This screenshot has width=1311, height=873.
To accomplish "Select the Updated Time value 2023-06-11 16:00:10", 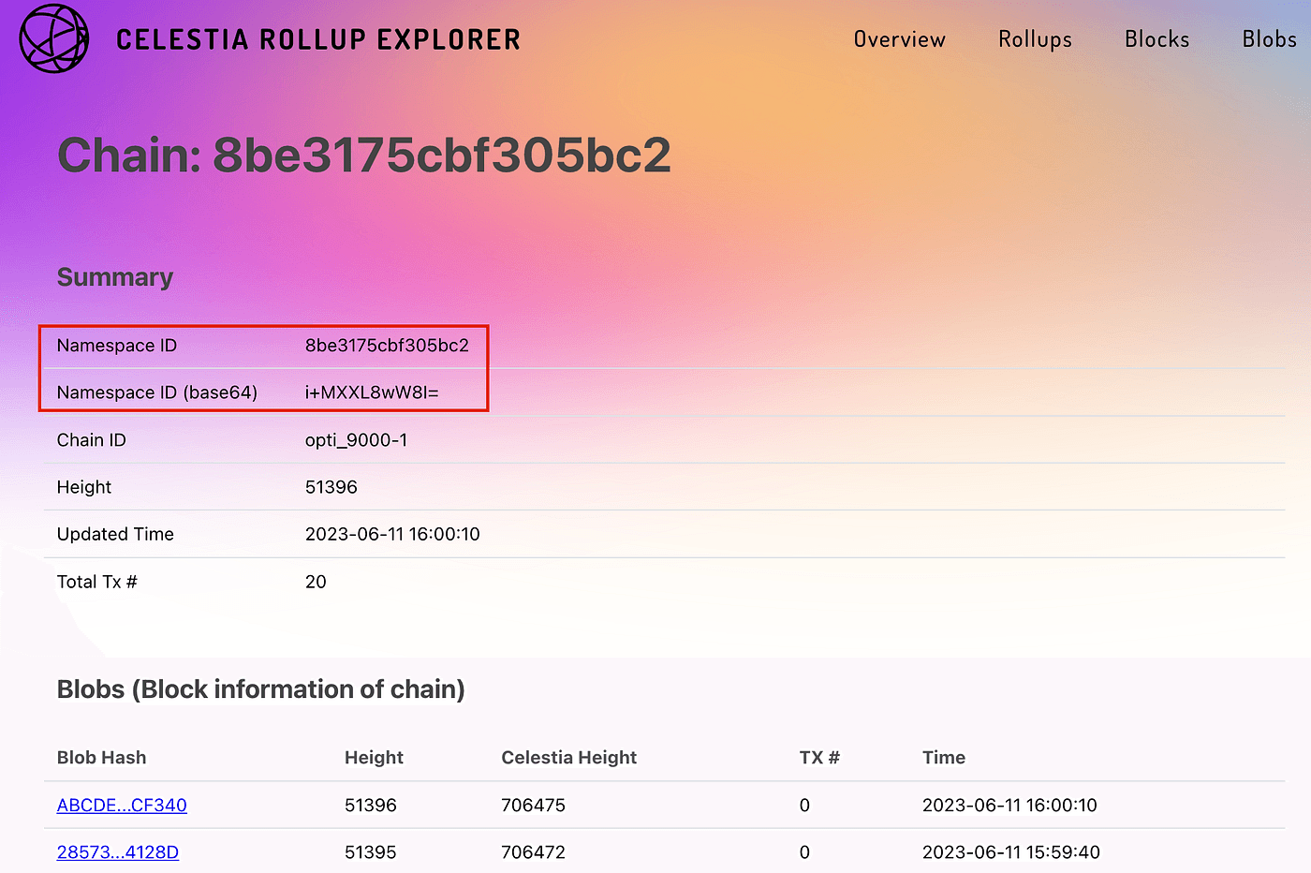I will [392, 534].
